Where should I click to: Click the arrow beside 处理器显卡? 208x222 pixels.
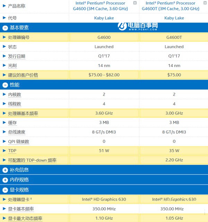[4, 199]
